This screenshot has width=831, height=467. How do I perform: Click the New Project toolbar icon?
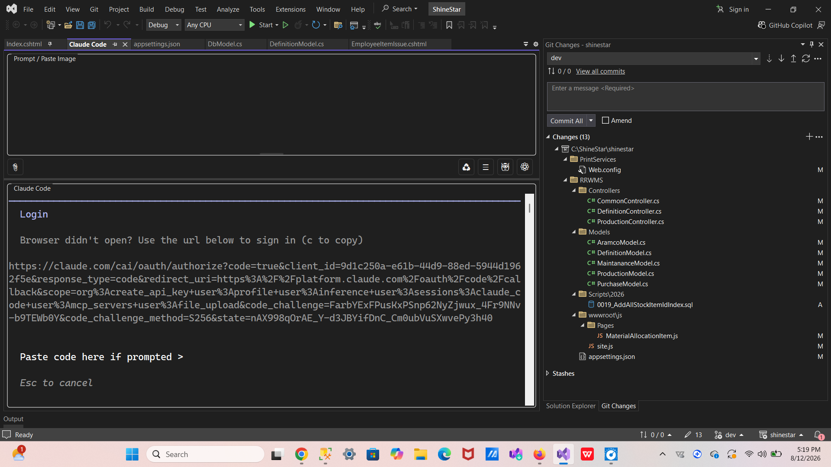[x=51, y=25]
